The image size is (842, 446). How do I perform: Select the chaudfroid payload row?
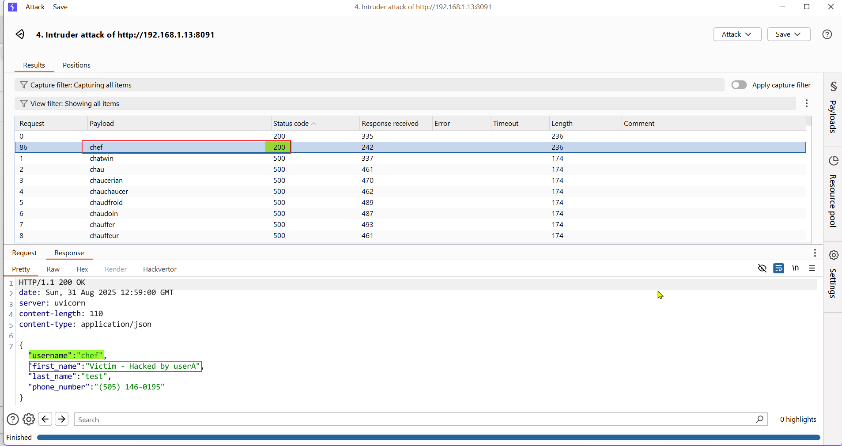[x=410, y=202]
